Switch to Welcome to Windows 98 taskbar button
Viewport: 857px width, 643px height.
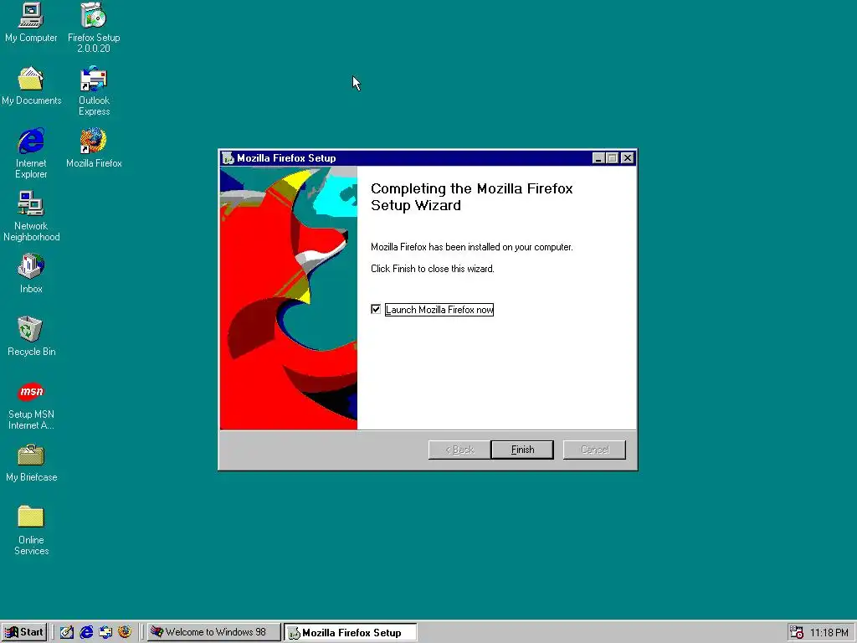(214, 632)
